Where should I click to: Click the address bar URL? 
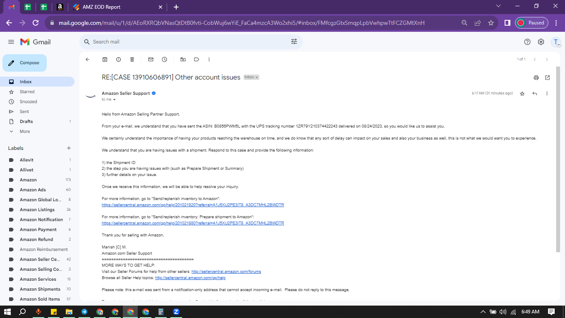pyautogui.click(x=242, y=23)
